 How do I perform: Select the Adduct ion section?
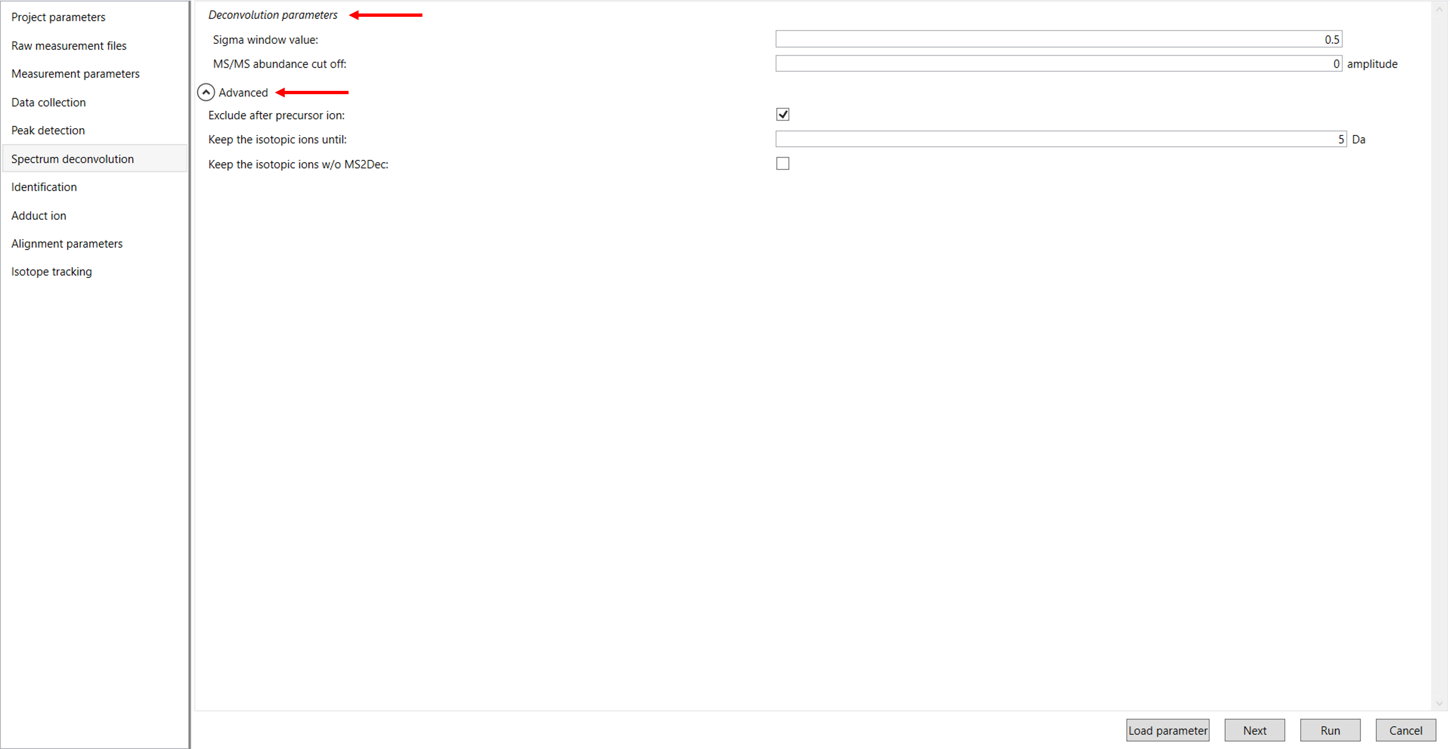point(38,215)
